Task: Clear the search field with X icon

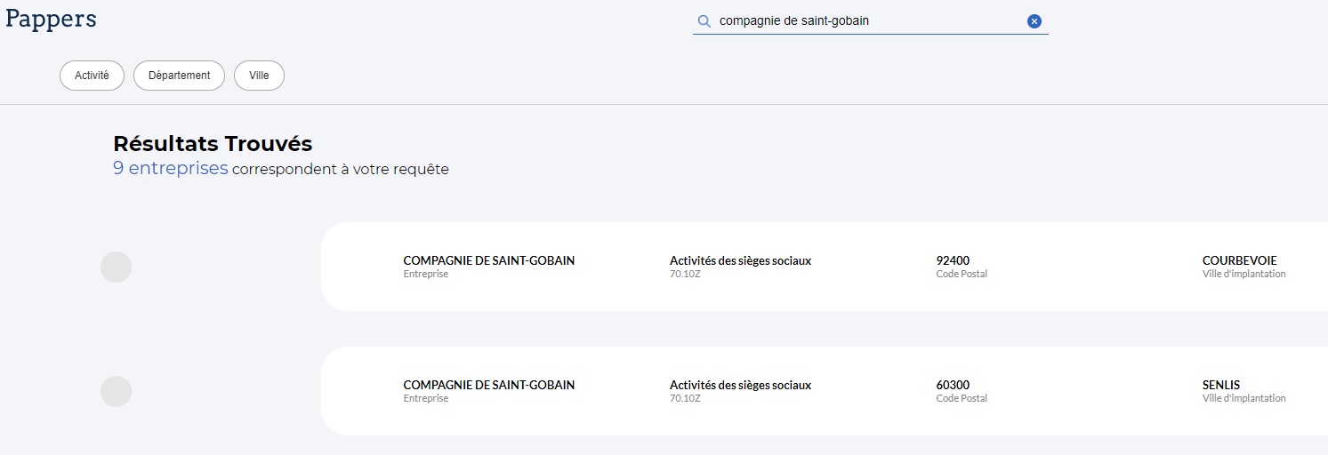Action: pos(1034,21)
